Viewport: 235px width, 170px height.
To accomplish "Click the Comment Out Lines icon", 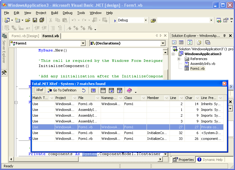I will point(53,28).
